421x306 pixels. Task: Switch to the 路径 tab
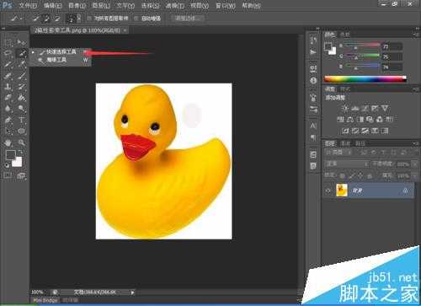pyautogui.click(x=360, y=143)
